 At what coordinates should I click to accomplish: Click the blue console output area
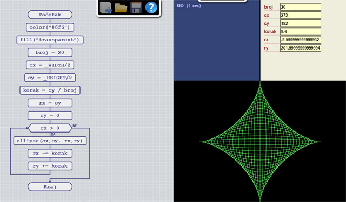(217, 40)
